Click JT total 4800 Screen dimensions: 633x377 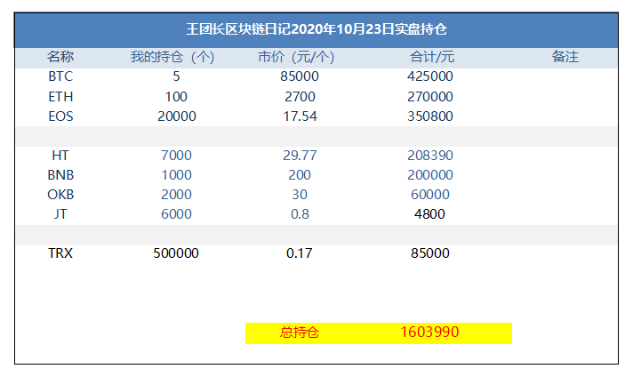click(429, 214)
